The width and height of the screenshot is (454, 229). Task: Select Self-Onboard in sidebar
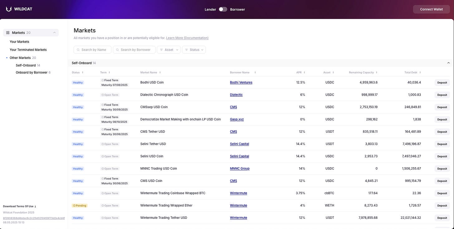(x=26, y=65)
